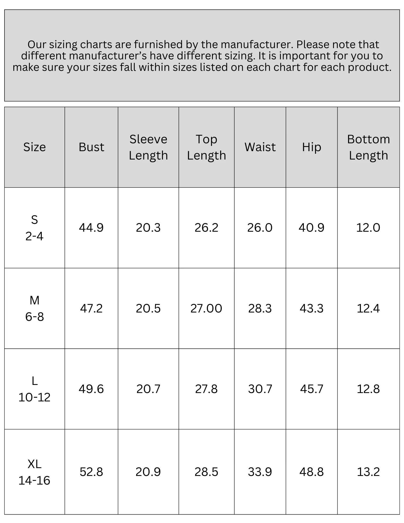Viewport: 404px width, 523px height.
Task: Click the Waist column header
Action: (x=260, y=147)
